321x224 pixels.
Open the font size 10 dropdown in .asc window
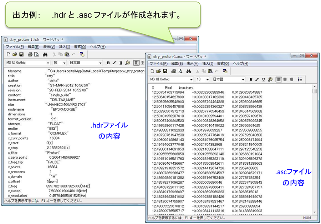(x=208, y=79)
